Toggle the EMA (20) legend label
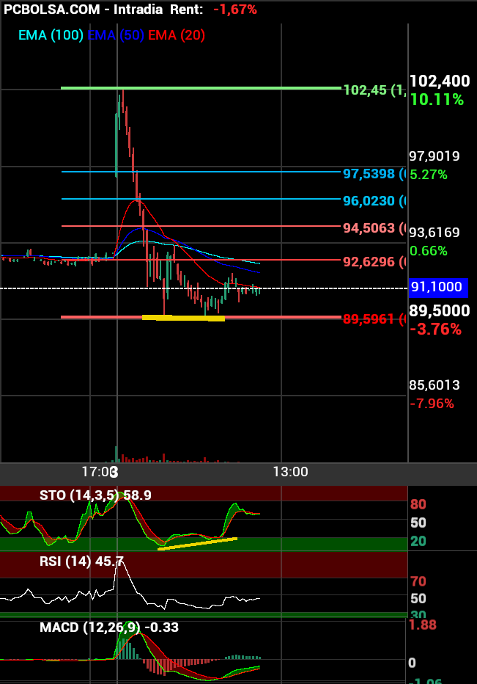Image resolution: width=477 pixels, height=684 pixels. pos(177,35)
